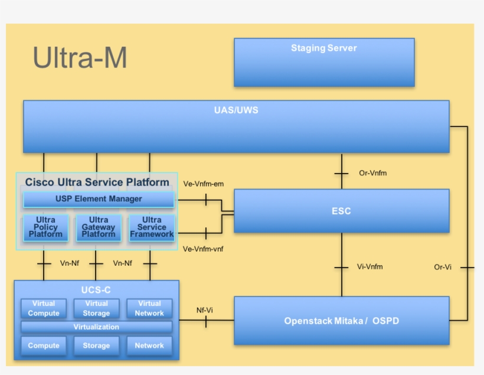Viewport: 484px width, 375px height.
Task: Click the Ve-Vnfm-vnf interface label
Action: click(x=203, y=249)
